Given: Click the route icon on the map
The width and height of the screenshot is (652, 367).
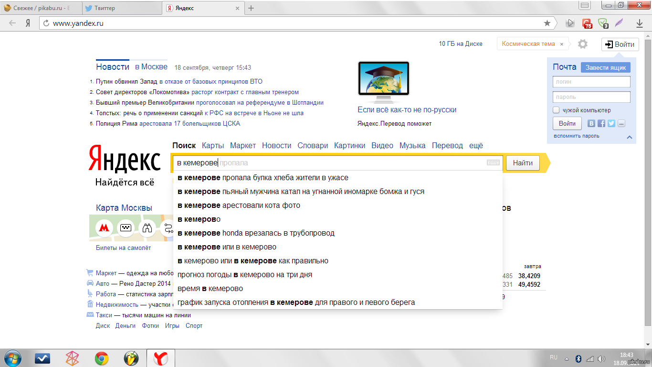Looking at the screenshot, I should [168, 228].
